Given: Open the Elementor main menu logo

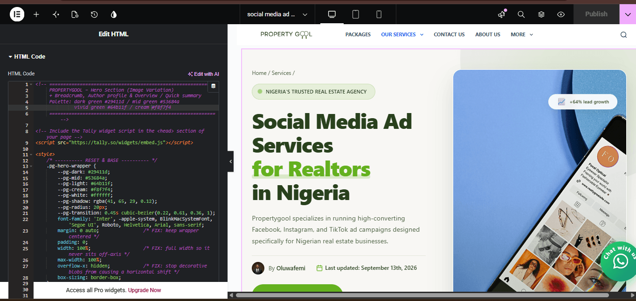Looking at the screenshot, I should point(17,14).
